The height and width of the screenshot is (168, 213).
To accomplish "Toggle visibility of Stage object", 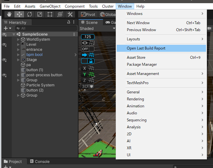I will [x=4, y=60].
